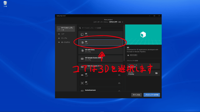200x112 pixels.
Task: Open the すべてのテンプレート category
Action: (x=66, y=29)
